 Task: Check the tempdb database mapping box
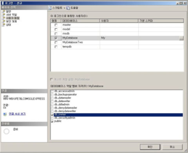point(56,47)
